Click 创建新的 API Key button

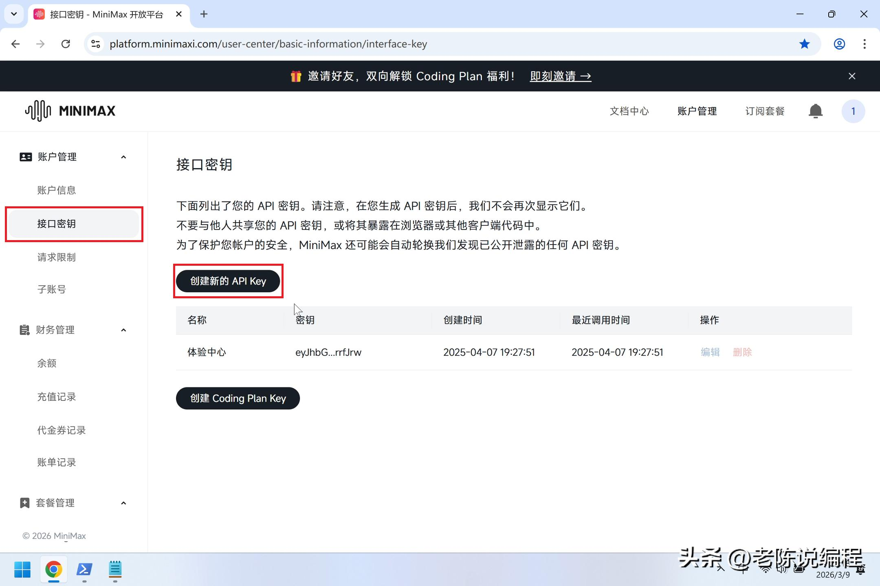[x=228, y=281]
